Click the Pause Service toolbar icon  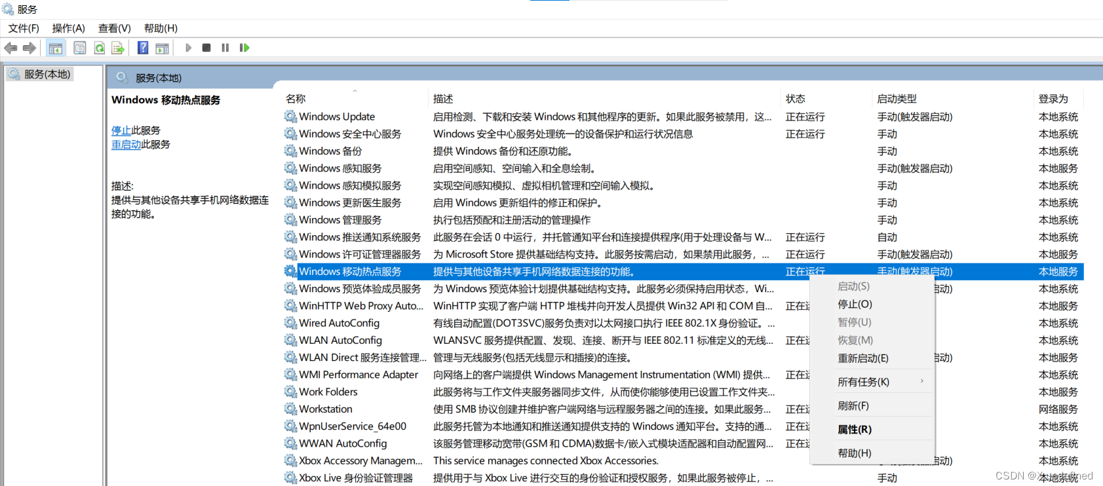pos(225,48)
